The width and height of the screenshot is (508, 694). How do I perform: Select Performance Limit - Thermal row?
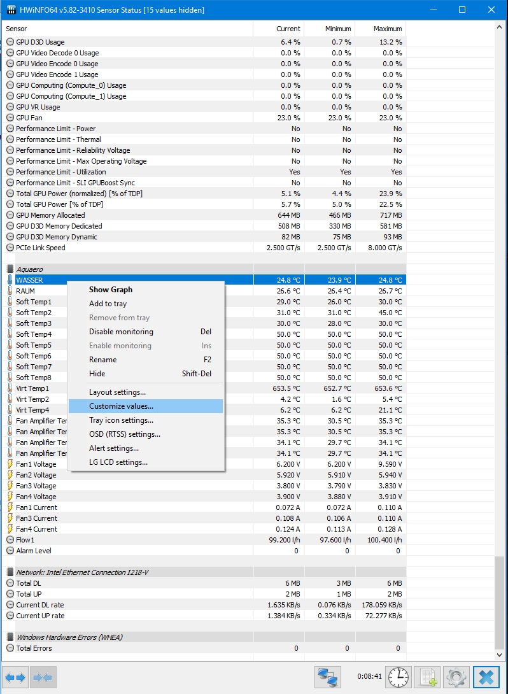click(x=204, y=139)
